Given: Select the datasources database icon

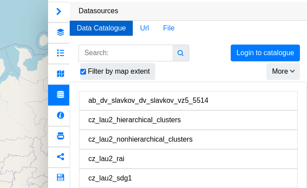Looking at the screenshot, I should 60,94.
